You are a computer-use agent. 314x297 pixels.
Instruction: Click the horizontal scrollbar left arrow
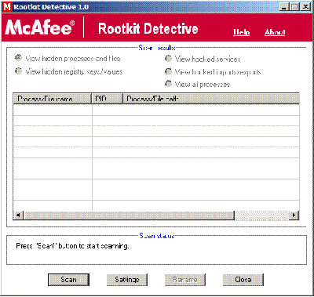tap(18, 216)
